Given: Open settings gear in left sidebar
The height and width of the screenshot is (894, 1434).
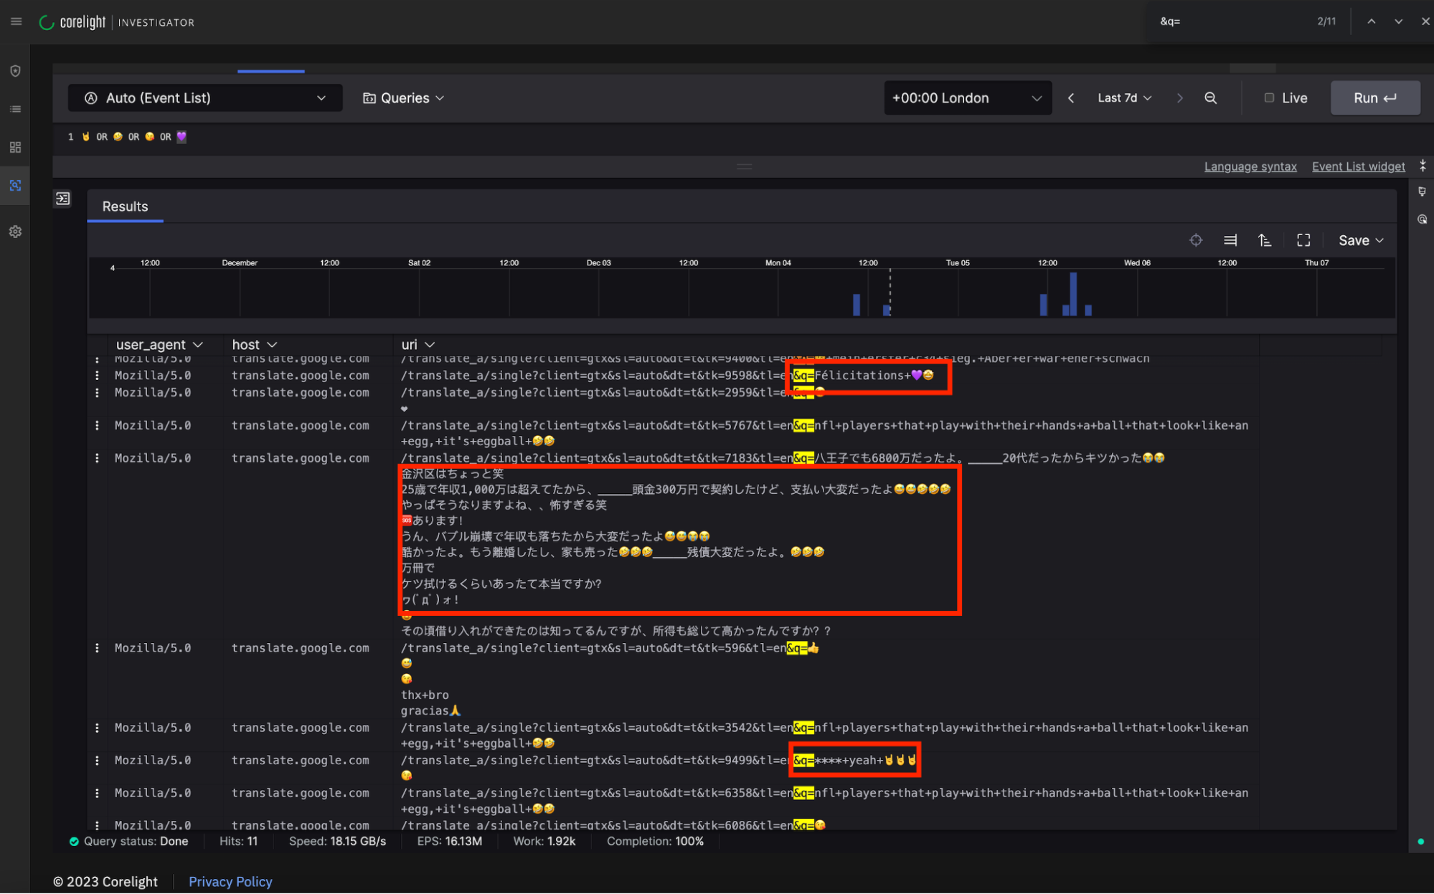Looking at the screenshot, I should [15, 232].
